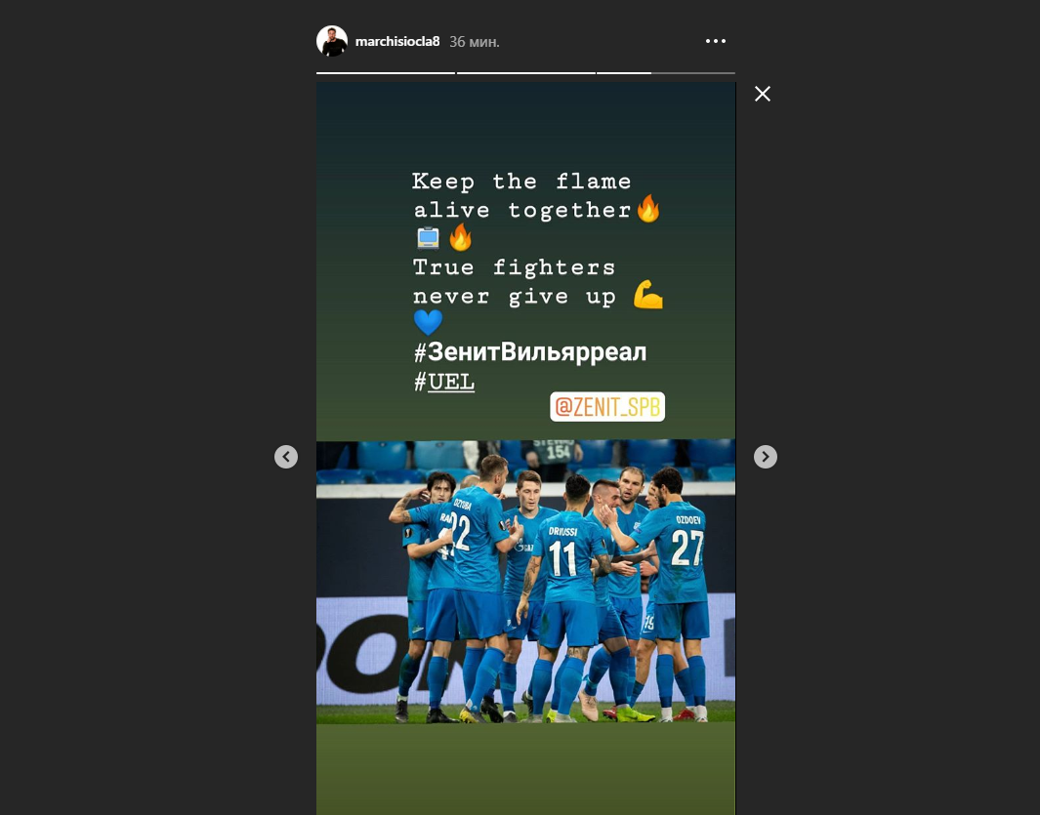Image resolution: width=1040 pixels, height=815 pixels.
Task: Open marchisiocla8 profile avatar
Action: click(x=332, y=41)
